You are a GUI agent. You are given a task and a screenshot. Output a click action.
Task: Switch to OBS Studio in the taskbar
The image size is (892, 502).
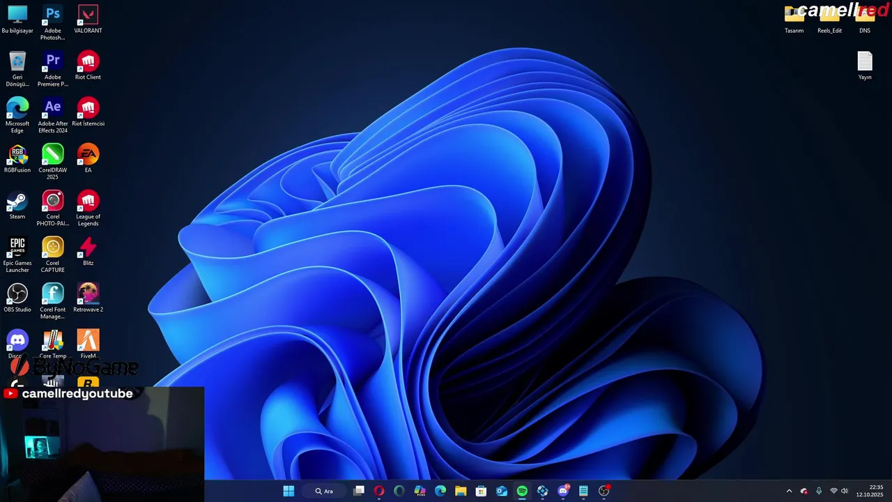pyautogui.click(x=604, y=491)
